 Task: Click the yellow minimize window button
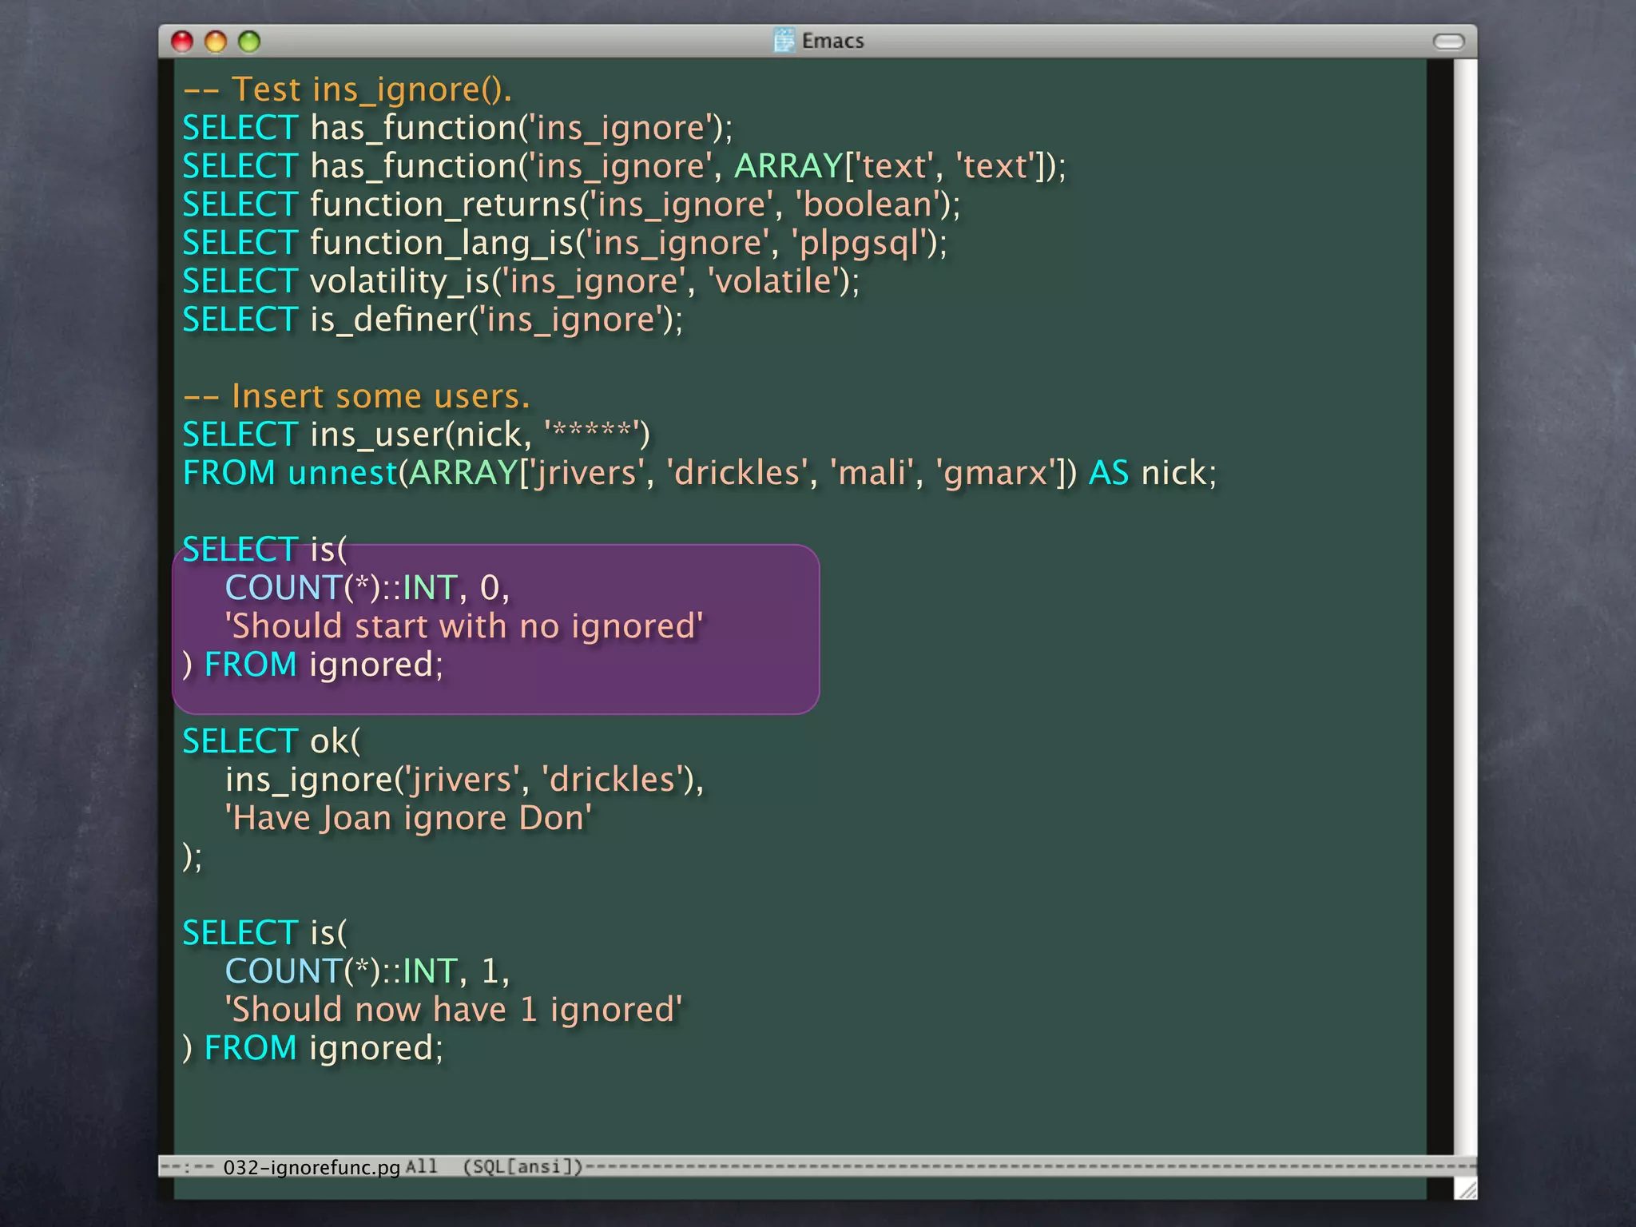coord(216,42)
